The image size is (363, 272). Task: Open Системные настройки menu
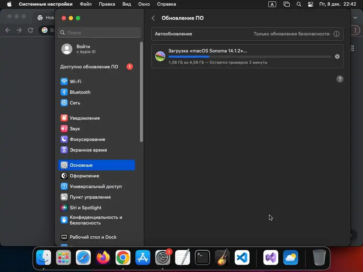(46, 4)
